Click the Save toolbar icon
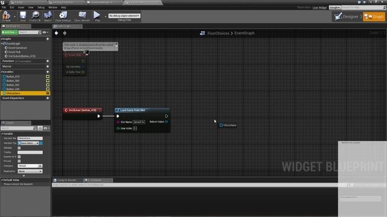 click(23, 16)
